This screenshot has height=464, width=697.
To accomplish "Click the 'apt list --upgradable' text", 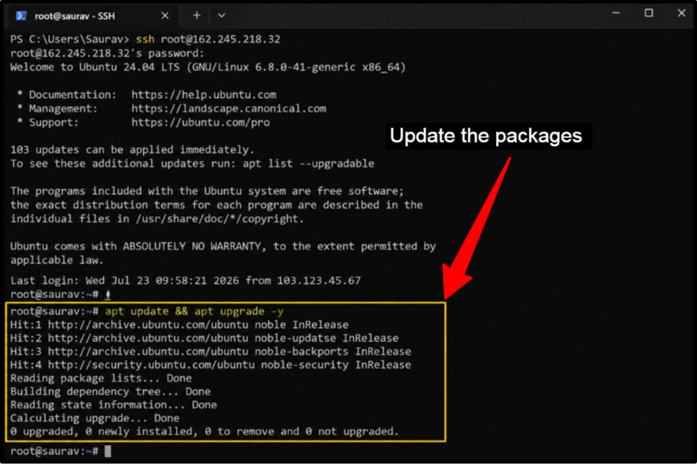I will click(308, 164).
